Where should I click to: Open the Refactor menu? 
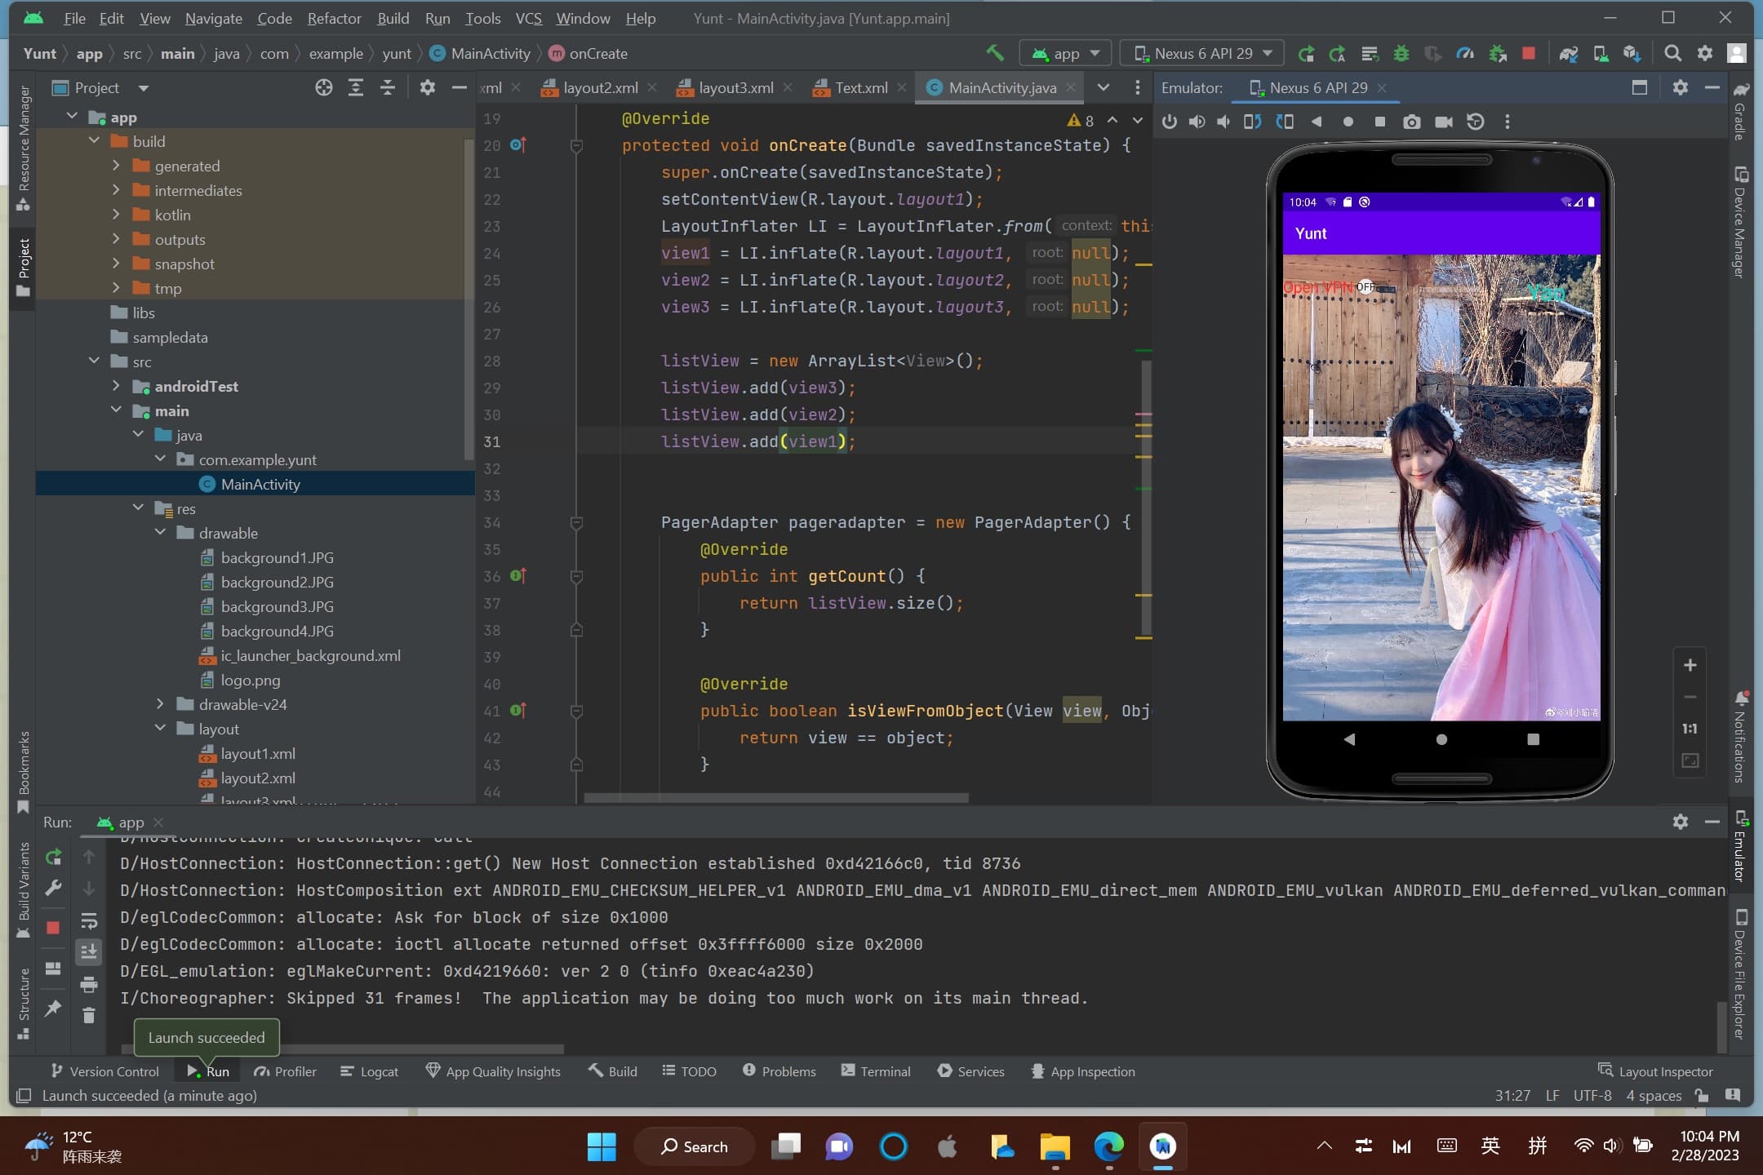click(x=333, y=18)
